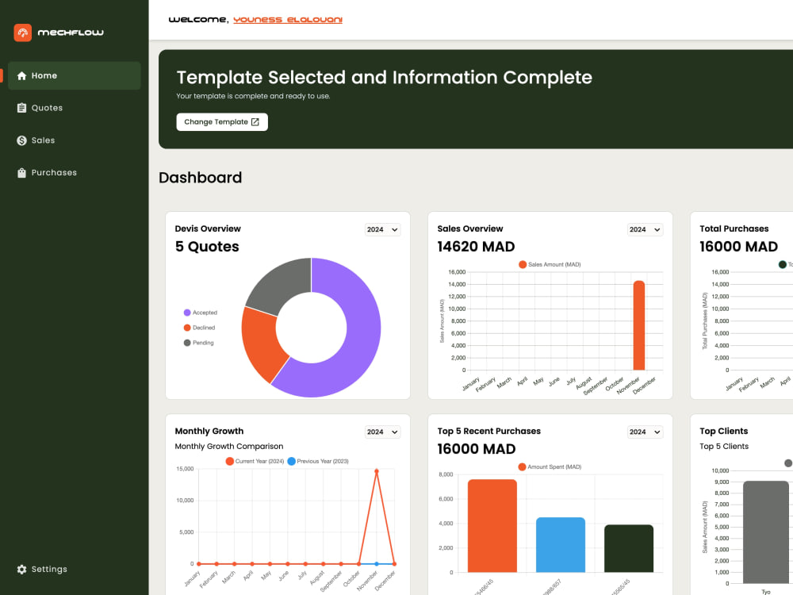
Task: Click the 14620 MAD sales total
Action: click(x=476, y=247)
